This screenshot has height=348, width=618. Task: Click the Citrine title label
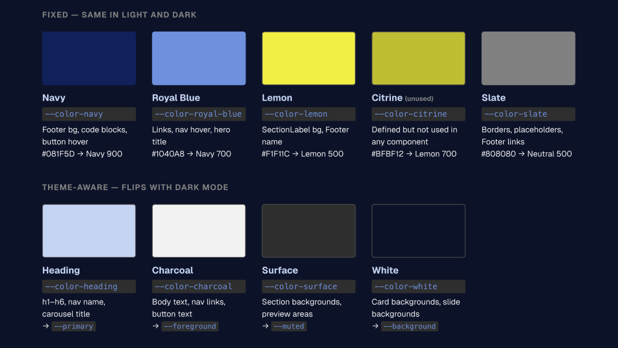pyautogui.click(x=387, y=98)
